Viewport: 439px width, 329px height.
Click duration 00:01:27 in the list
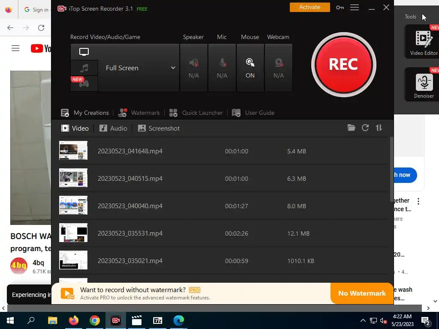[237, 206]
